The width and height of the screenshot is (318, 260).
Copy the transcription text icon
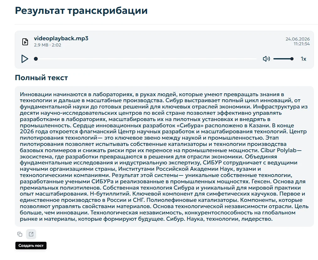point(20,234)
